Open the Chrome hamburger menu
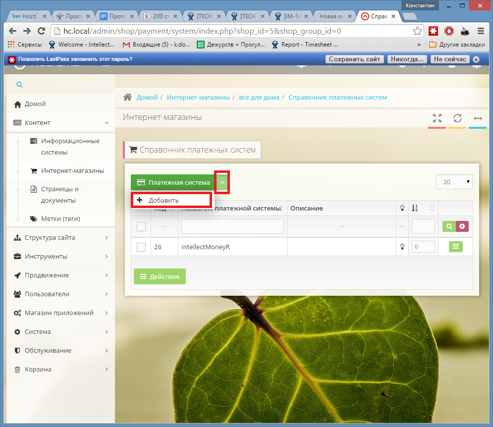 point(481,31)
